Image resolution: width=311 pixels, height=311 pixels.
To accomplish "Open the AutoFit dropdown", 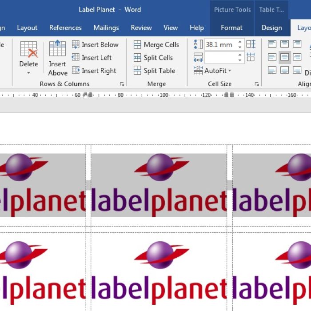I will (x=230, y=71).
